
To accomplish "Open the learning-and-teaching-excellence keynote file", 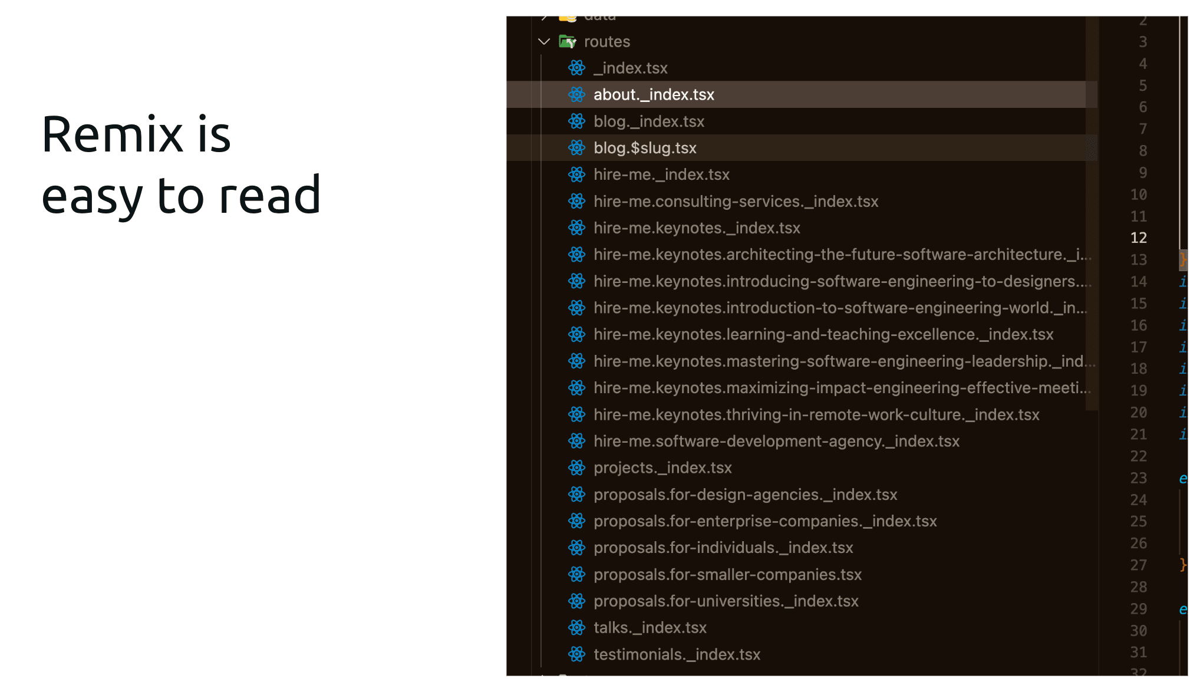I will tap(823, 334).
